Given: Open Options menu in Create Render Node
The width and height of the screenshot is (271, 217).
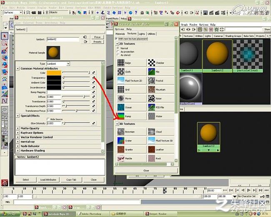Looking at the screenshot, I should (x=119, y=29).
